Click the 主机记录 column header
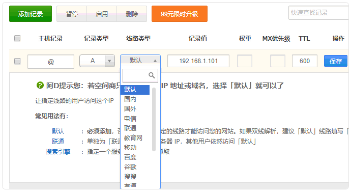The image size is (351, 192). (50, 39)
